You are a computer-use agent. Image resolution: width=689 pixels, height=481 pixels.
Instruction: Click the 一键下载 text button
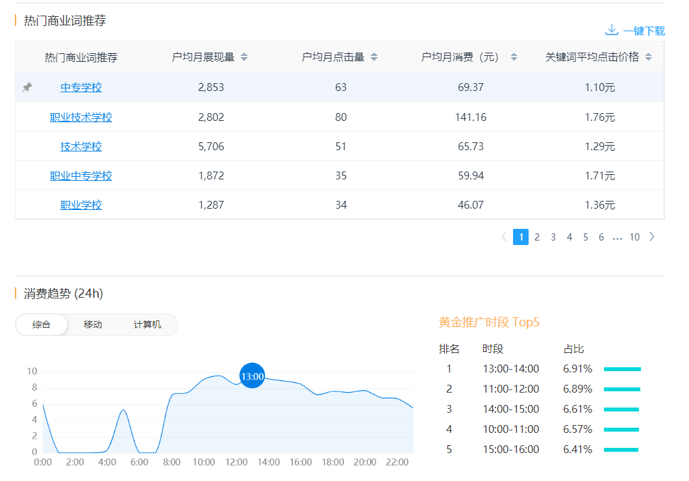pyautogui.click(x=644, y=31)
